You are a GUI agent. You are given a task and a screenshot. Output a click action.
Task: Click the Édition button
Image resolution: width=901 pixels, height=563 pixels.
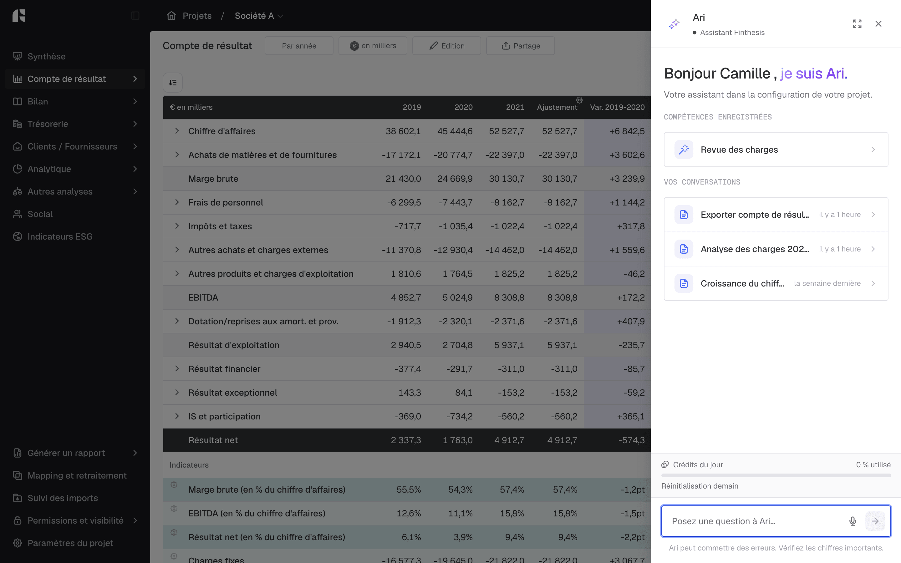tap(447, 46)
